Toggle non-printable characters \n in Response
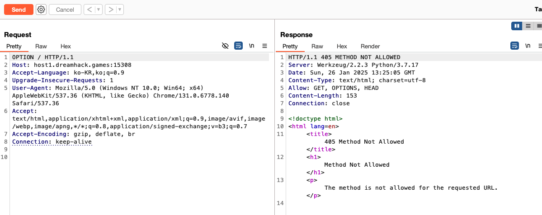The image size is (542, 215). point(528,46)
